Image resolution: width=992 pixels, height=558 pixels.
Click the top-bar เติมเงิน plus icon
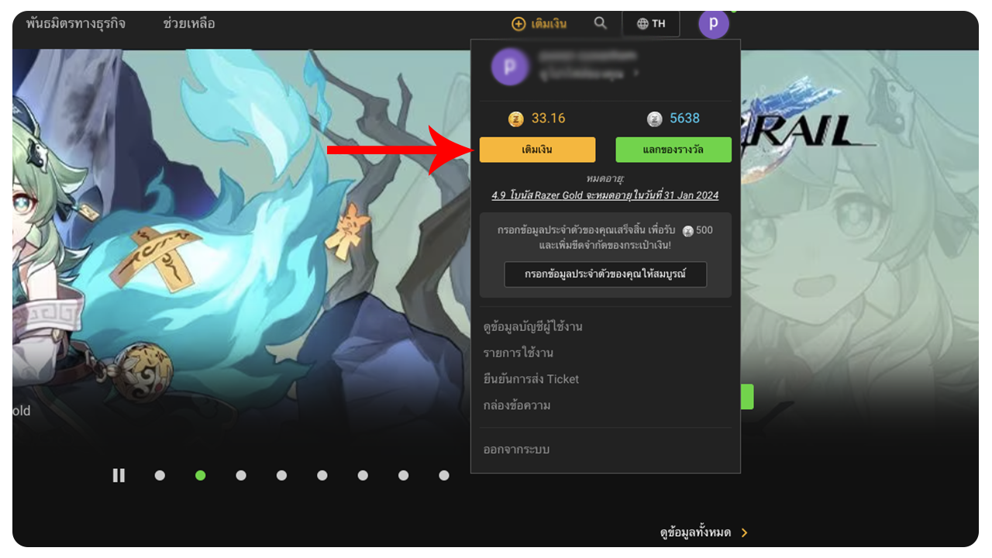pos(518,24)
